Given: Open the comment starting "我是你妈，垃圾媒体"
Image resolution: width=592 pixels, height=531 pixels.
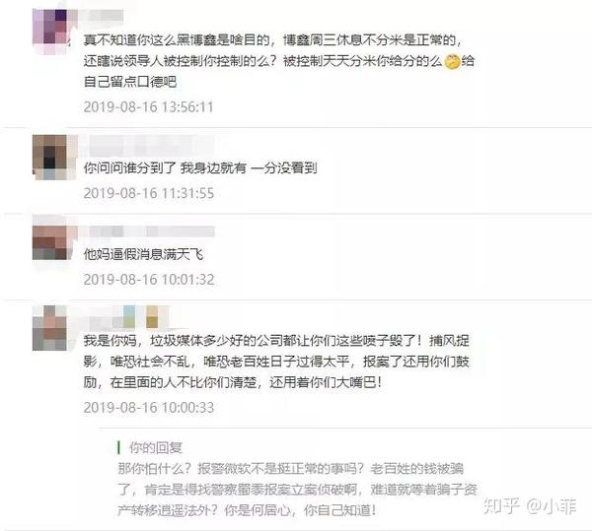Looking at the screenshot, I should click(276, 362).
